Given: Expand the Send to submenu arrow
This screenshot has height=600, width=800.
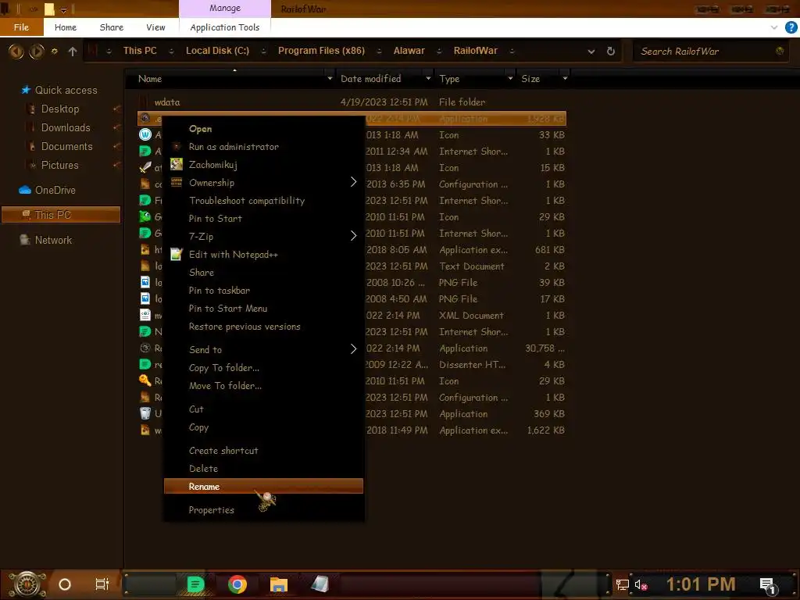Looking at the screenshot, I should click(x=353, y=349).
